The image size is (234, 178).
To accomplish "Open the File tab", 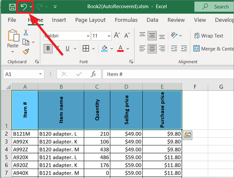I will pyautogui.click(x=12, y=20).
